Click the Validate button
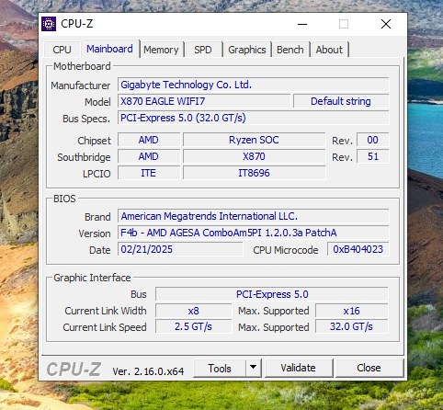This screenshot has height=410, width=443. [299, 368]
